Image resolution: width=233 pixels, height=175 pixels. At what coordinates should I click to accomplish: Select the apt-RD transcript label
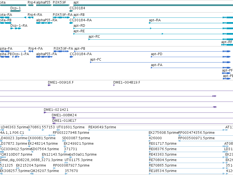coord(79,26)
